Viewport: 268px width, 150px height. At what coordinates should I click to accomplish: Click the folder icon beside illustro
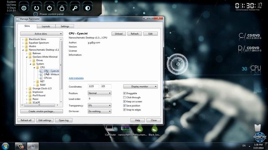point(26,46)
